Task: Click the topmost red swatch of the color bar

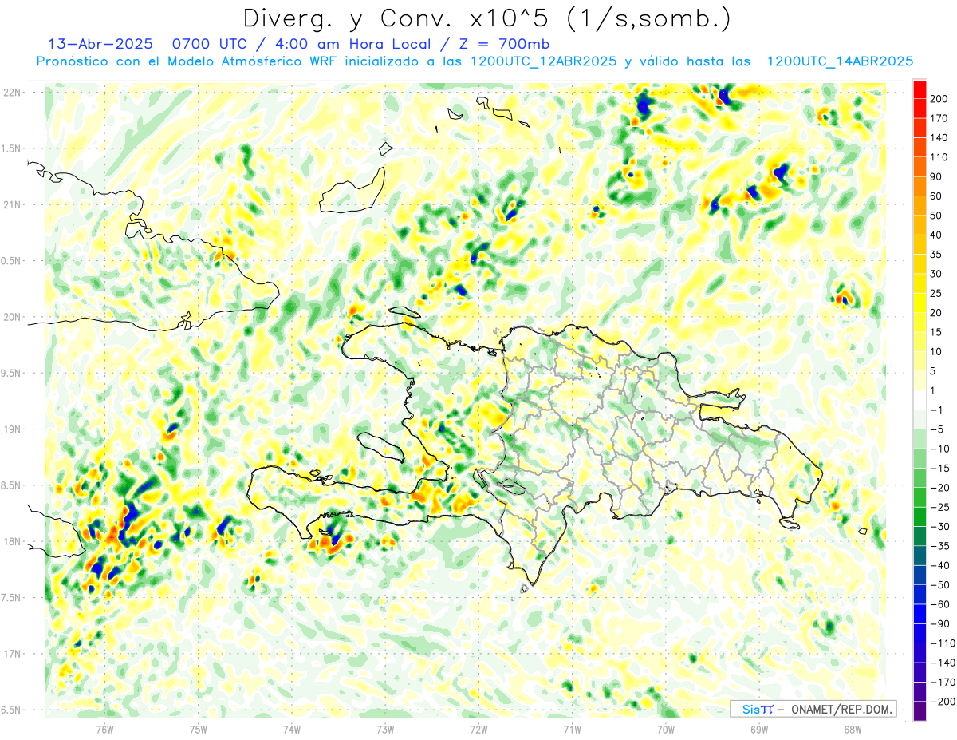Action: tap(920, 89)
